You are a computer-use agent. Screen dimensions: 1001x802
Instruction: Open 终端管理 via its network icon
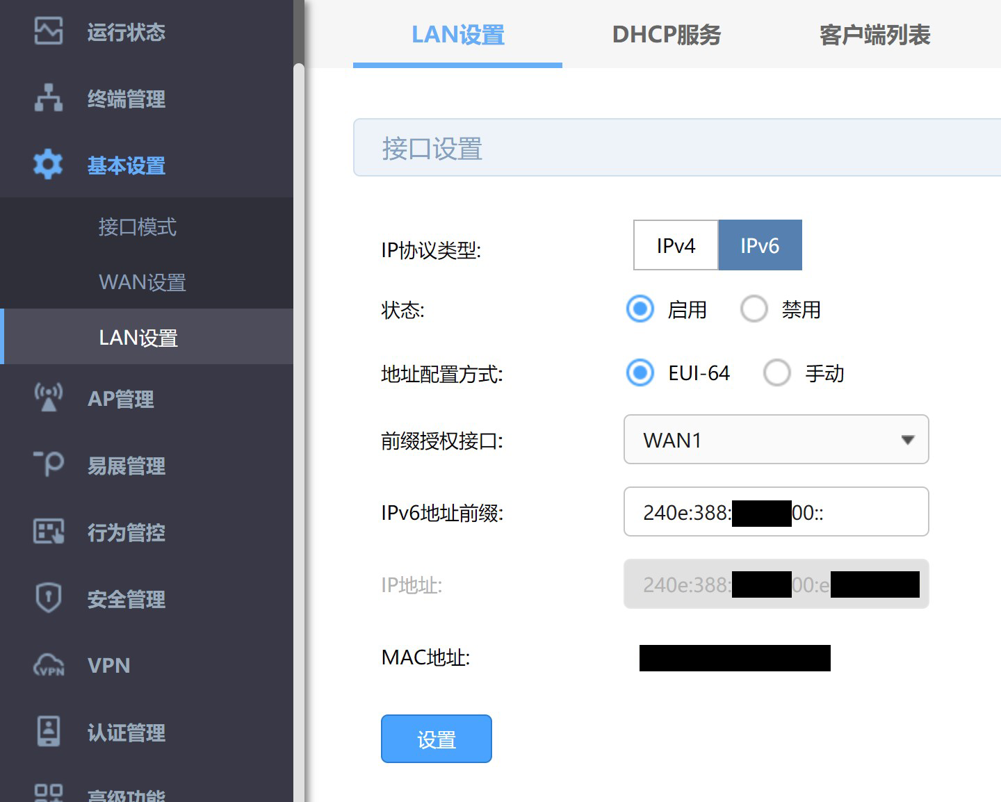click(49, 98)
